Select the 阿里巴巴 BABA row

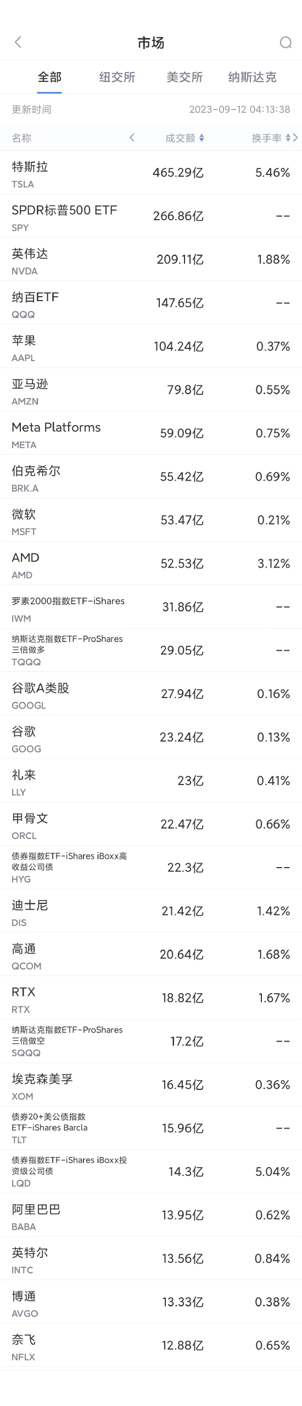coord(151,1216)
